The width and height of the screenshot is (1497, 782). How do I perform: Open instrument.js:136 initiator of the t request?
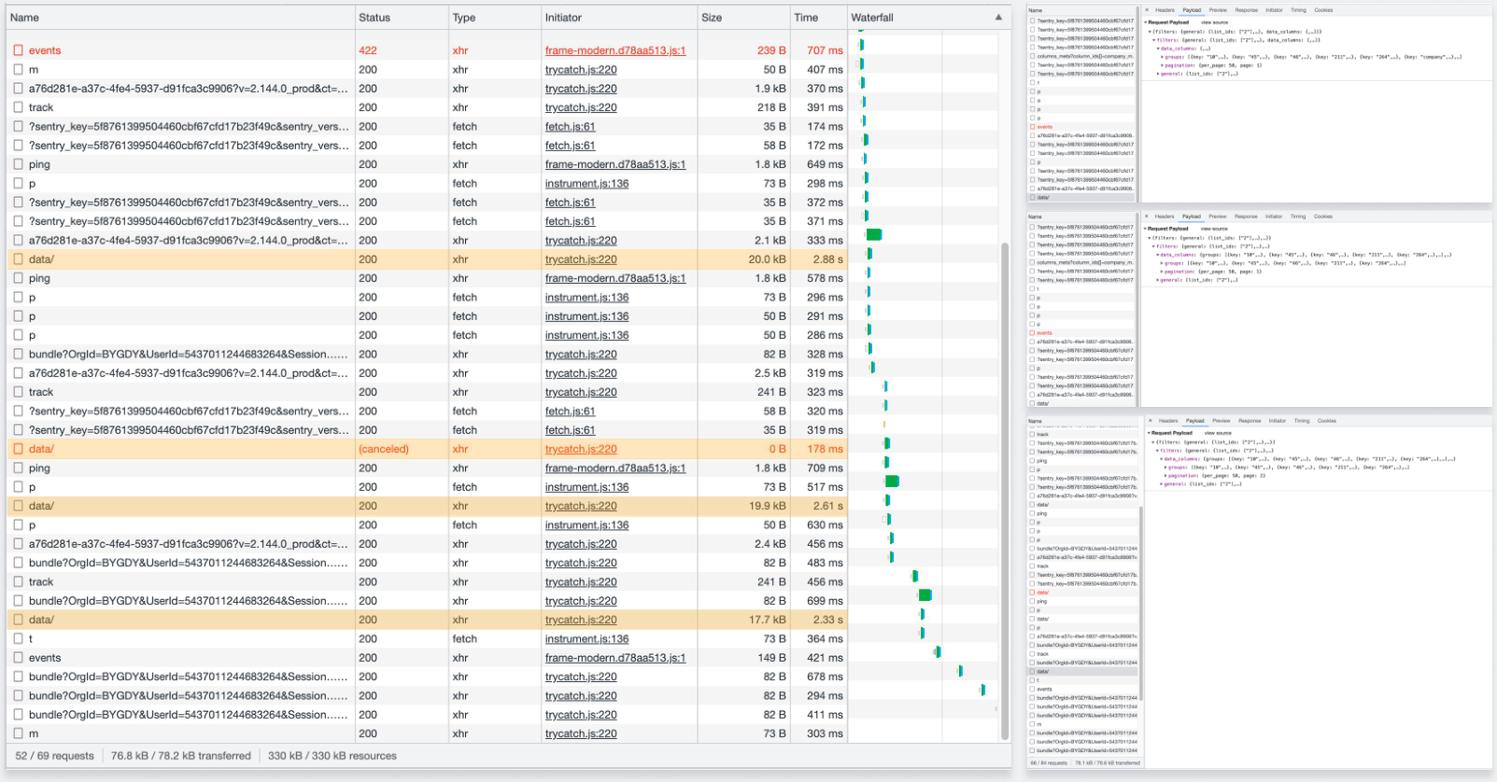pyautogui.click(x=587, y=639)
